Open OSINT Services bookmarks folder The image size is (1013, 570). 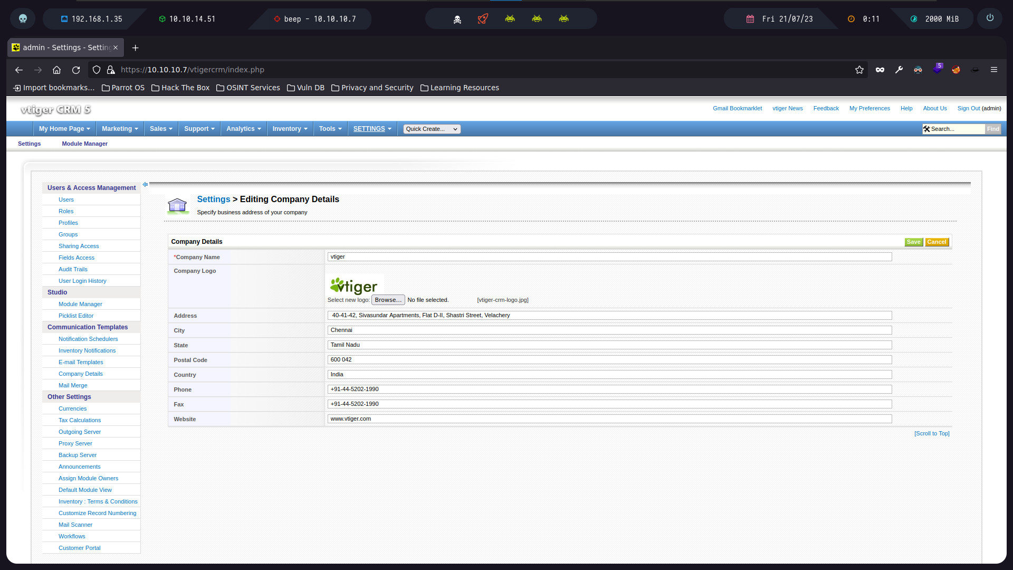point(248,88)
